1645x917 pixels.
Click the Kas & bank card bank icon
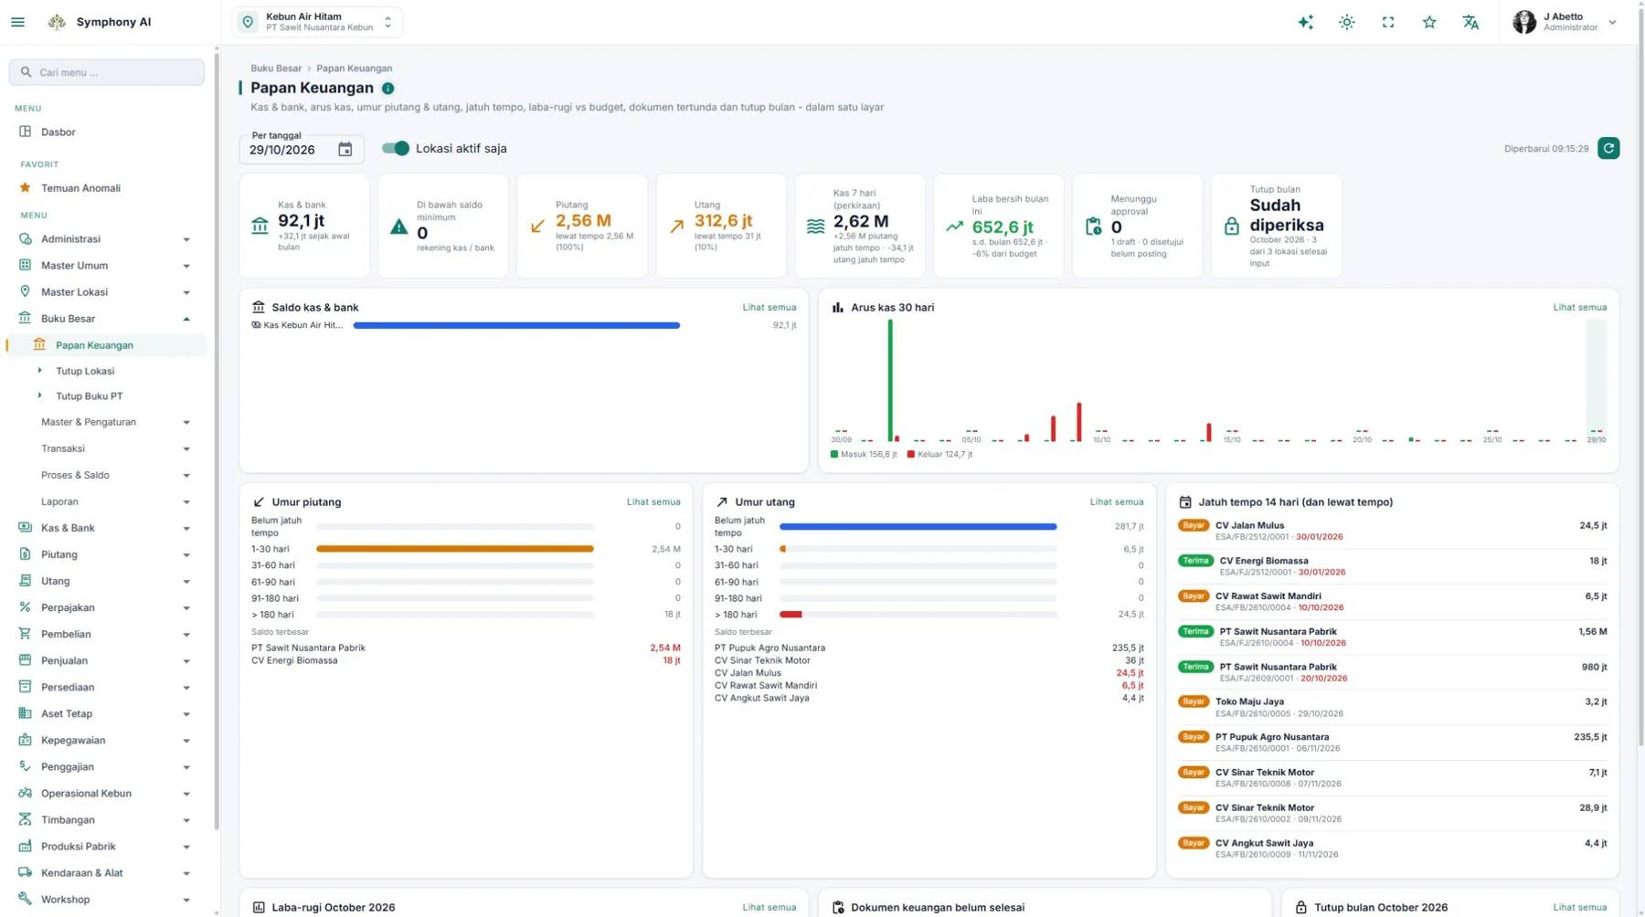260,226
